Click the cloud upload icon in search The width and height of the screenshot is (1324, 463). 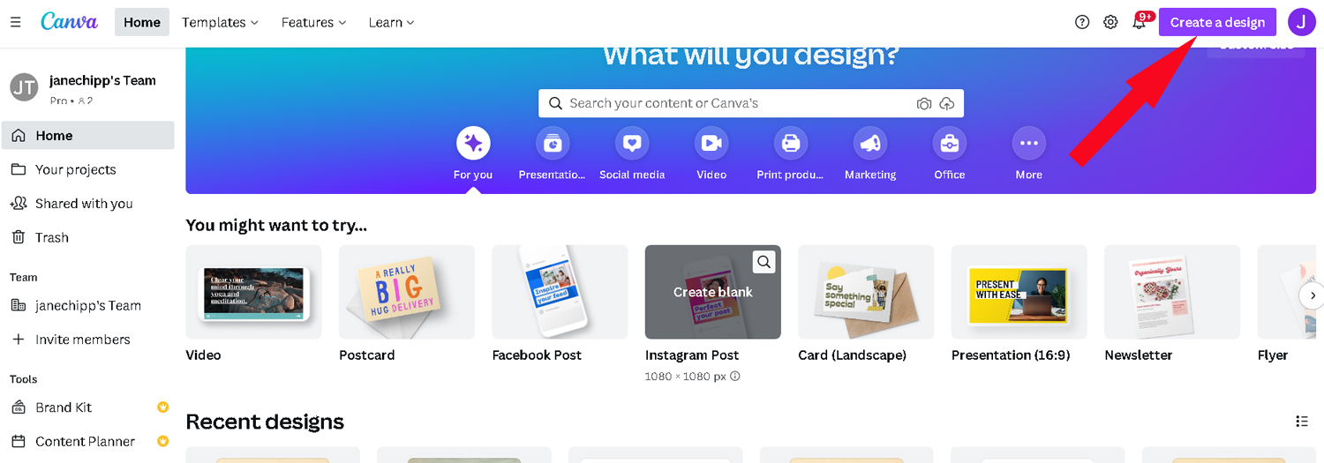tap(947, 103)
